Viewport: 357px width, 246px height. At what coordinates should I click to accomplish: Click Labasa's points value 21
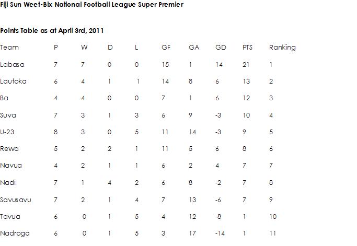(x=246, y=65)
